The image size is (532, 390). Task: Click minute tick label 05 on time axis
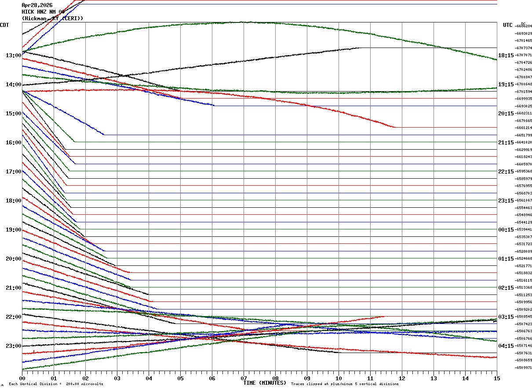click(x=180, y=378)
